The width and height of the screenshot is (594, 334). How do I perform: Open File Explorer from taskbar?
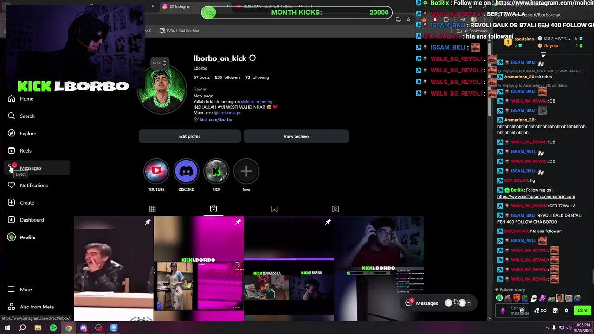click(x=38, y=328)
